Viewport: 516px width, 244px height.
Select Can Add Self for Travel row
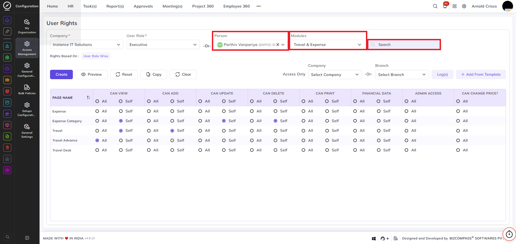[x=172, y=131]
